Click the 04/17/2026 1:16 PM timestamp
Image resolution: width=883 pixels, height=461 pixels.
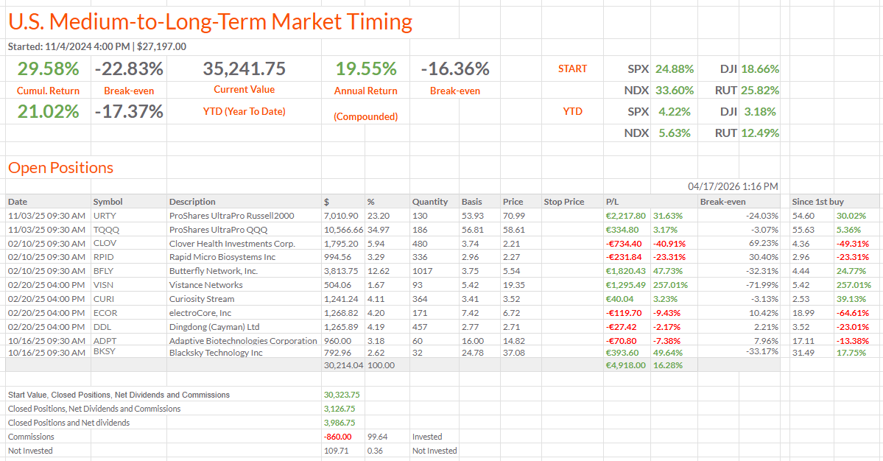pyautogui.click(x=733, y=186)
